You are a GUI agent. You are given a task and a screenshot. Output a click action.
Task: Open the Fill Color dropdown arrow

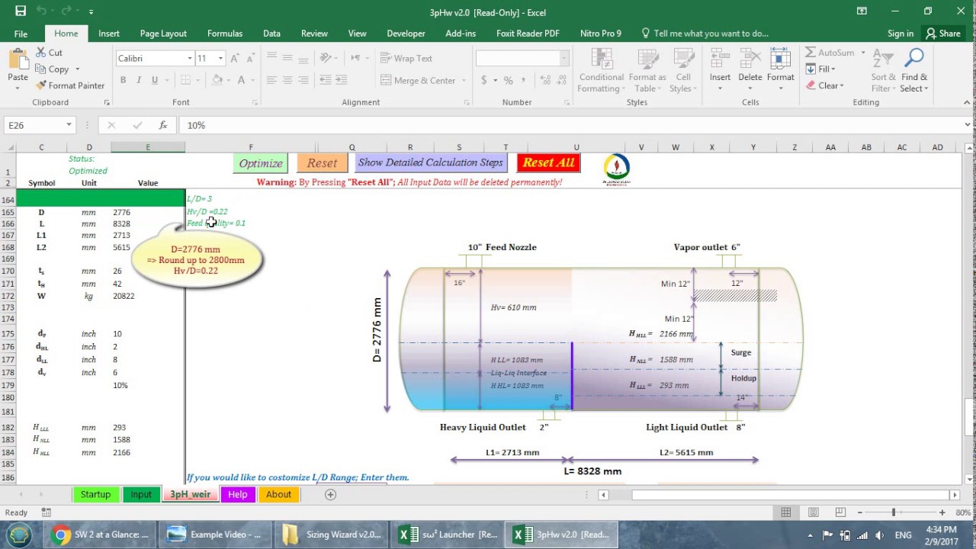point(230,80)
